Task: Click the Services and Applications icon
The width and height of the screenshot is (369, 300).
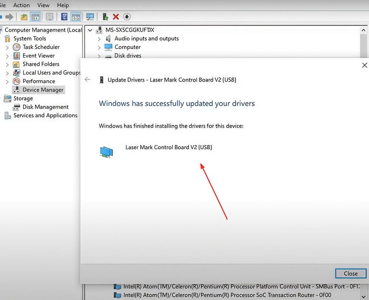Action: (8, 116)
